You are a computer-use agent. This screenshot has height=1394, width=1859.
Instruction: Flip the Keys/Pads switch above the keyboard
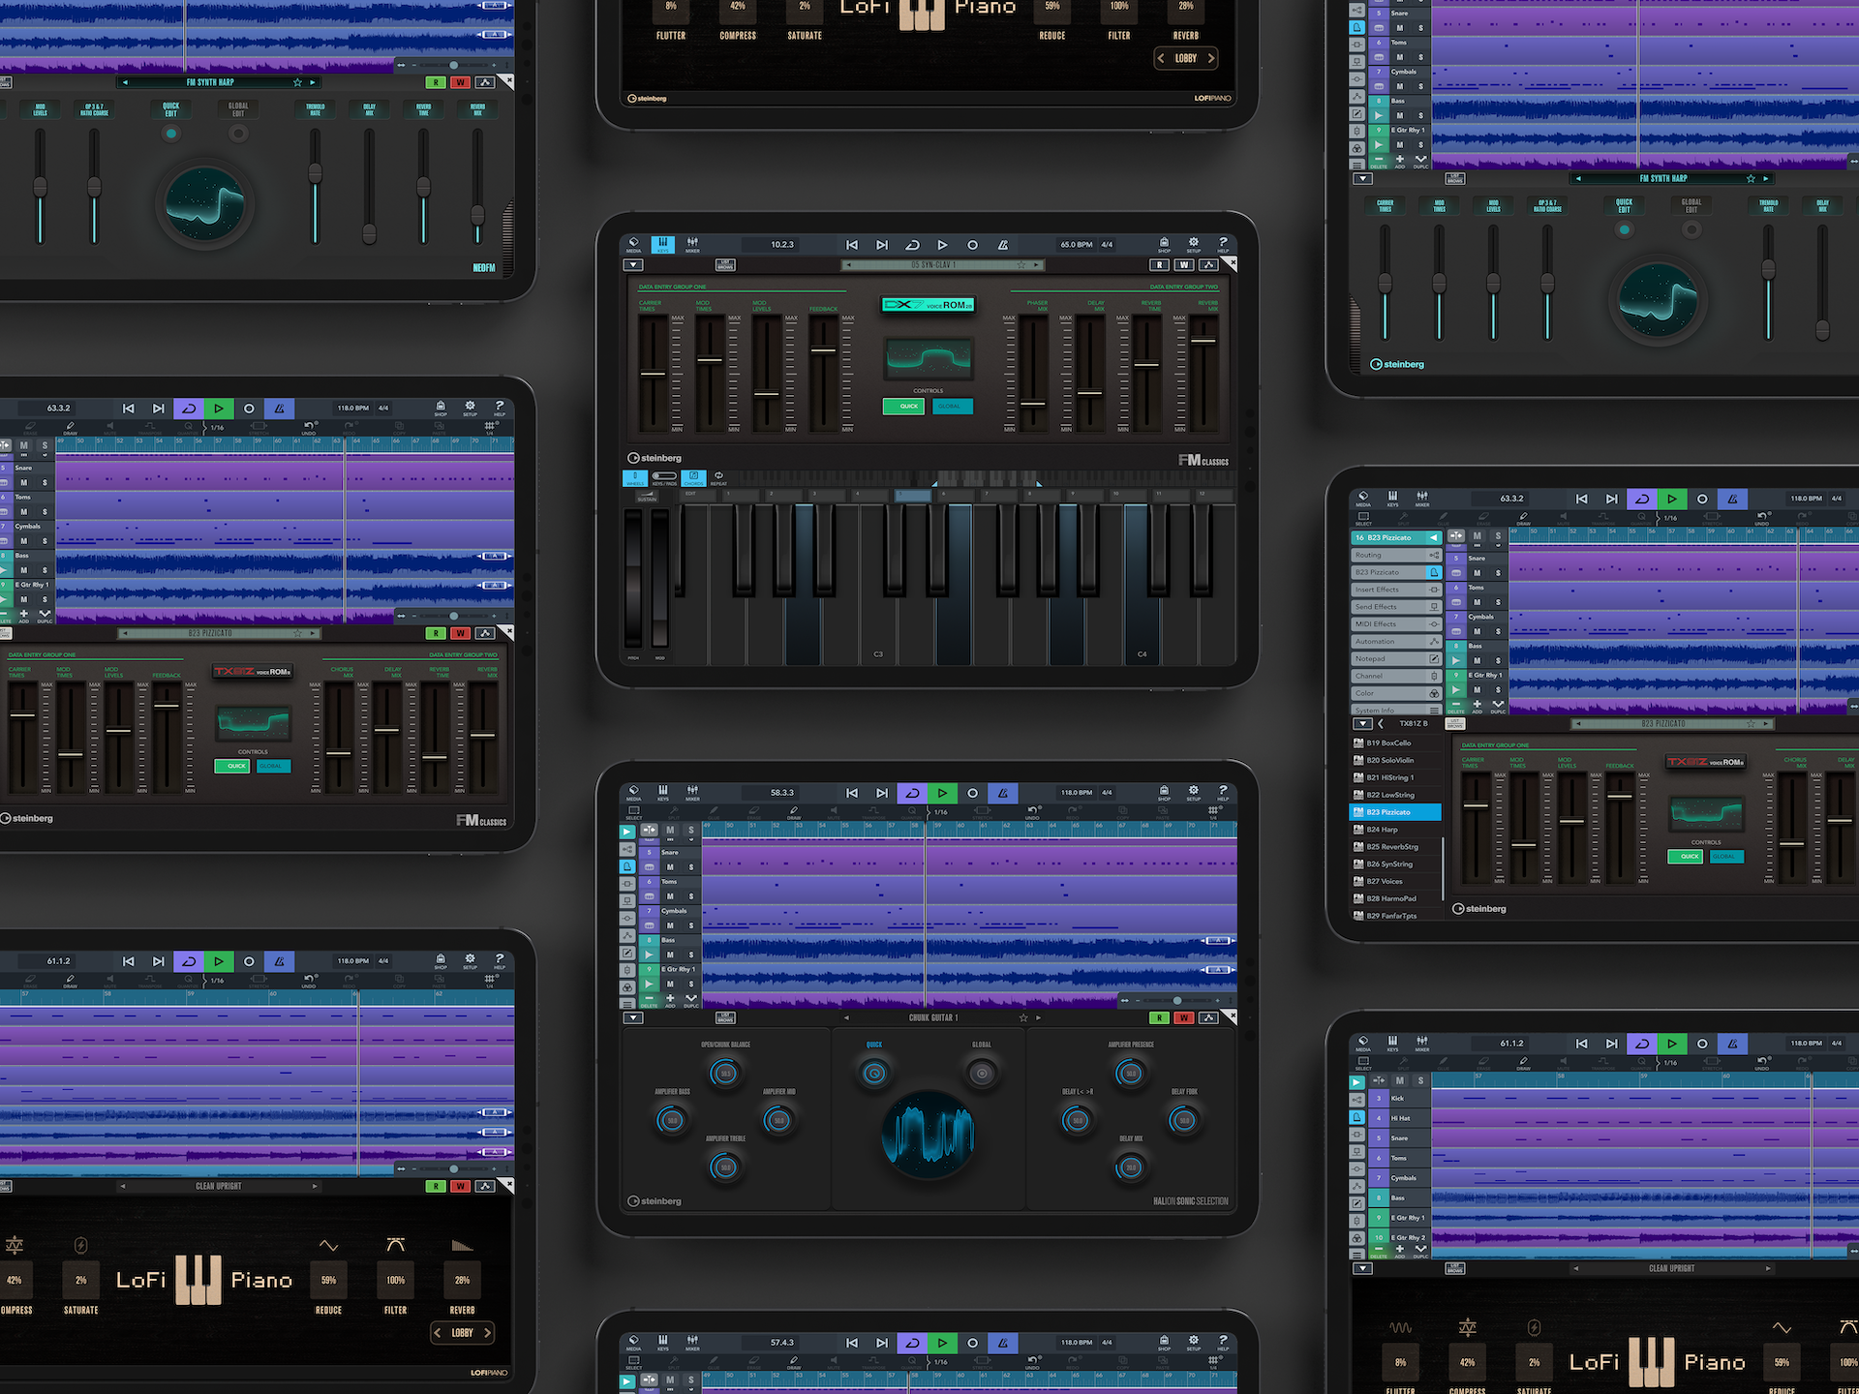click(x=664, y=476)
